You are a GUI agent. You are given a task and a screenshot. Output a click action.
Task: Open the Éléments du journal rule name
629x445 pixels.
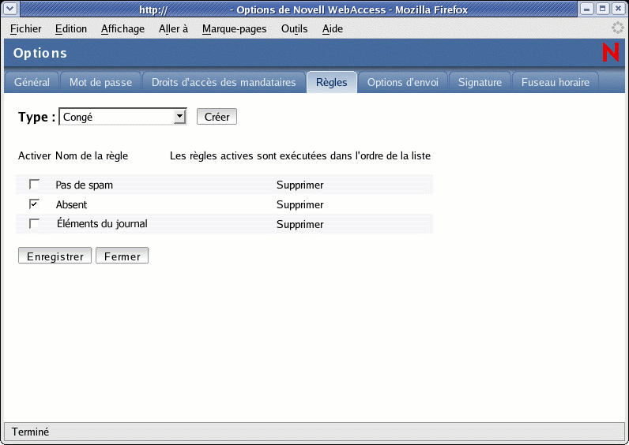(x=102, y=223)
